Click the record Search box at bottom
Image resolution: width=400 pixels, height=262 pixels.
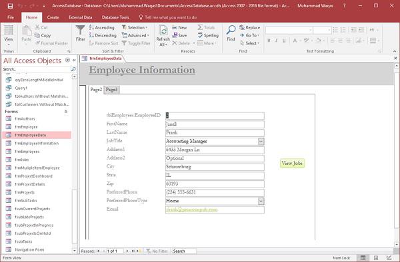pos(184,251)
